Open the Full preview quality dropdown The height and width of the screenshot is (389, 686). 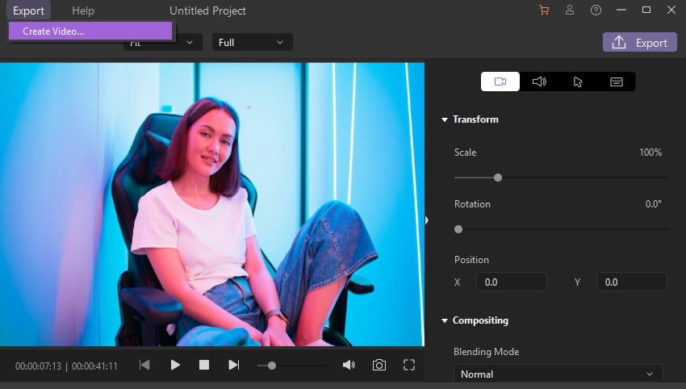pos(253,43)
